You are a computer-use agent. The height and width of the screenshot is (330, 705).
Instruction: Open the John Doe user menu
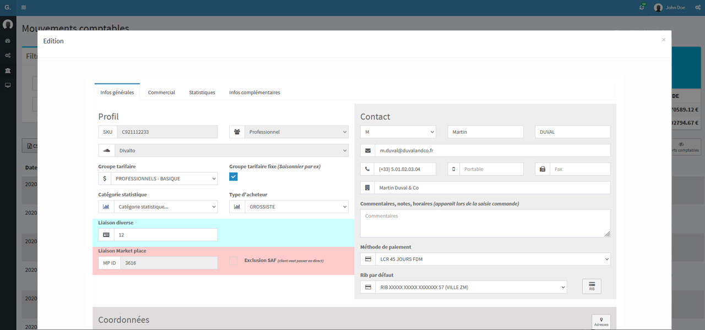tap(670, 8)
